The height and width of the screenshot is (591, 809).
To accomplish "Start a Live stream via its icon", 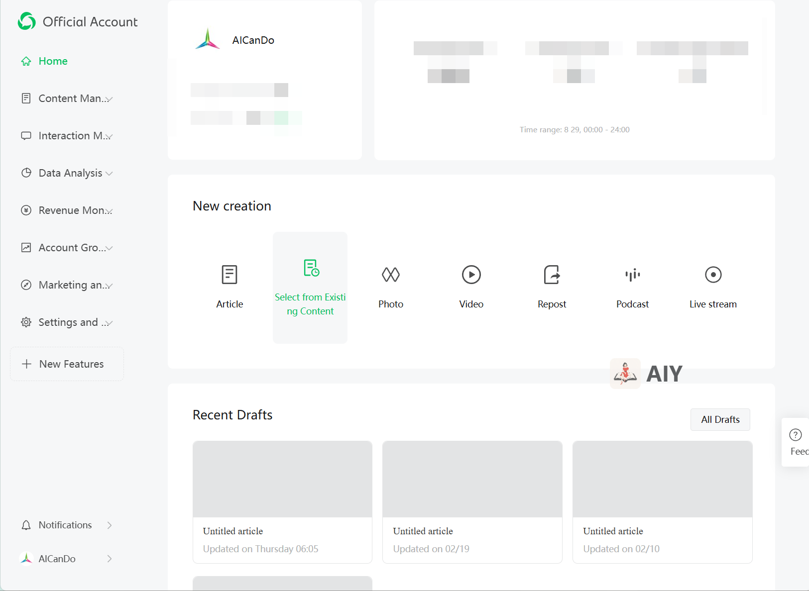I will (713, 275).
